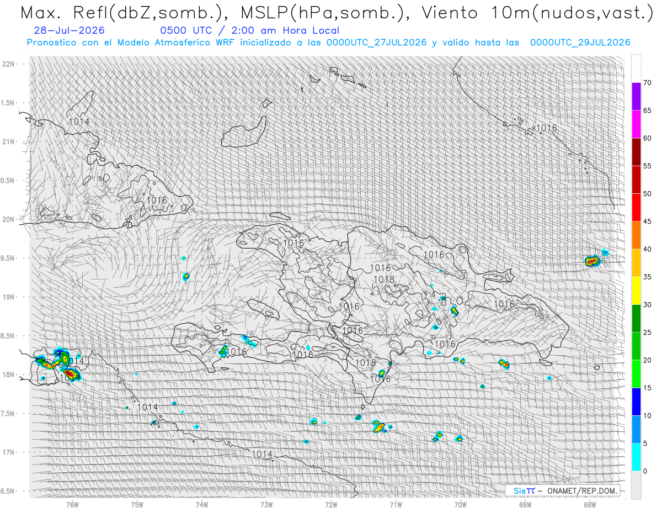Click the colorbar value "0"
The width and height of the screenshot is (662, 512).
pyautogui.click(x=645, y=471)
